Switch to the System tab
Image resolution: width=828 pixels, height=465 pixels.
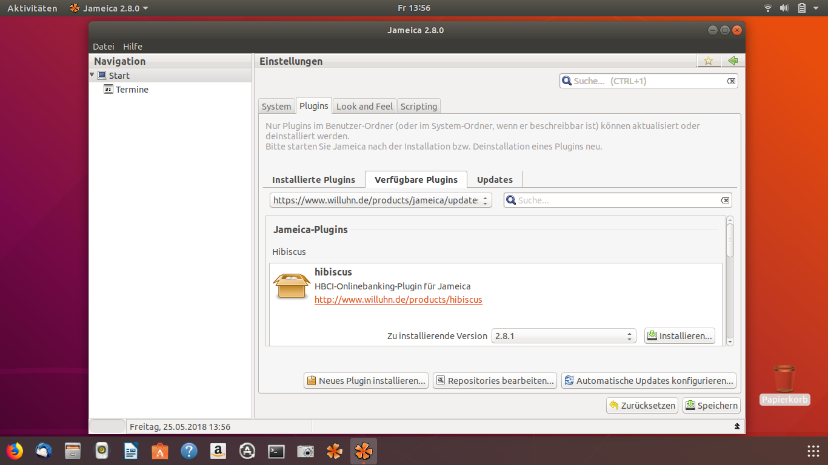(276, 107)
